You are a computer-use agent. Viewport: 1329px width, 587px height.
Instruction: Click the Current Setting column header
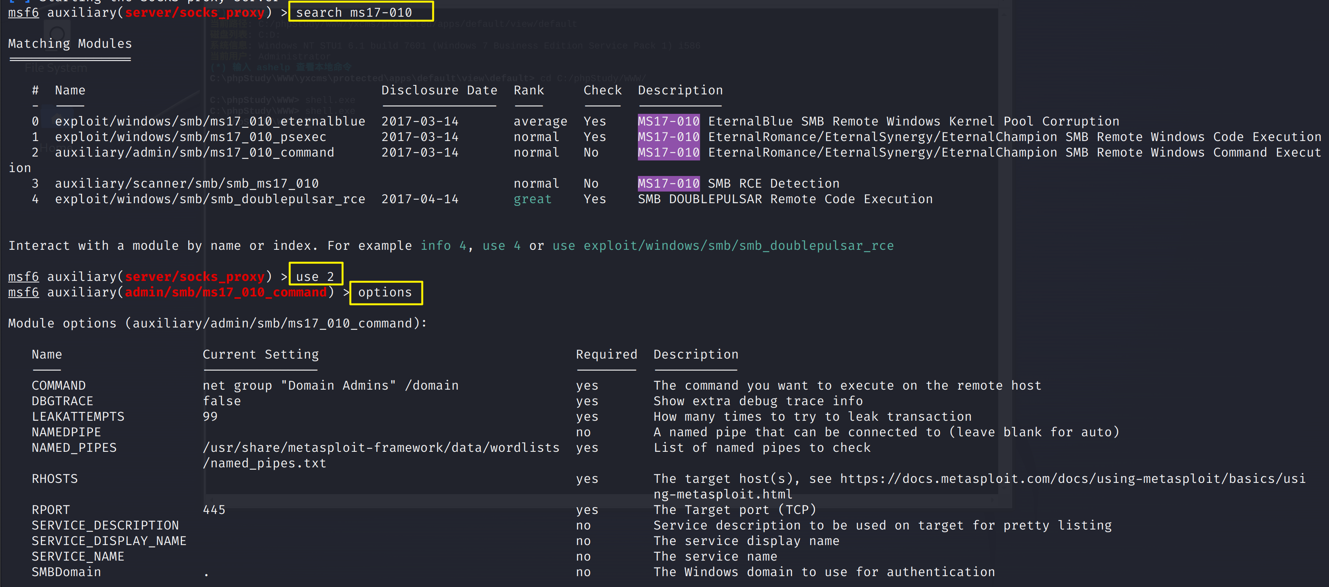tap(260, 355)
